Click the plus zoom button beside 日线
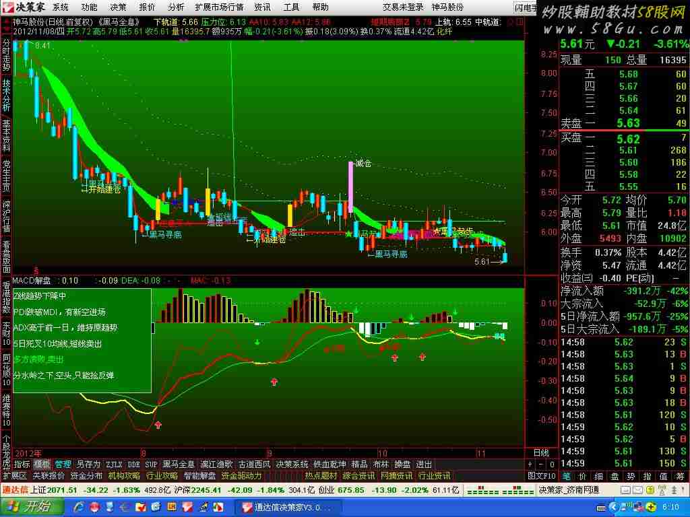 pyautogui.click(x=531, y=464)
